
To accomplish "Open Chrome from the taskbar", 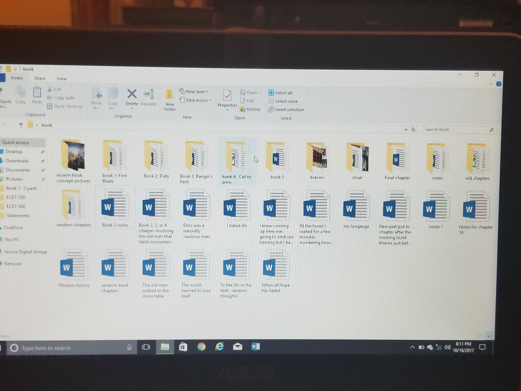I will coord(201,347).
